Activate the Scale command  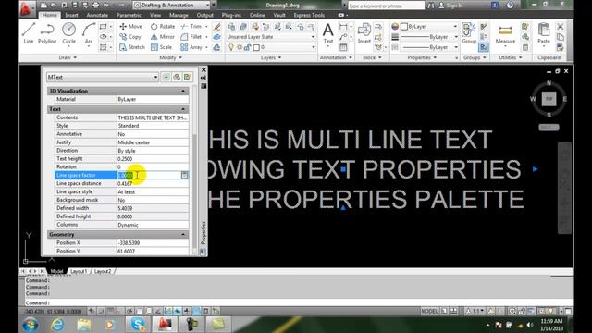click(162, 47)
